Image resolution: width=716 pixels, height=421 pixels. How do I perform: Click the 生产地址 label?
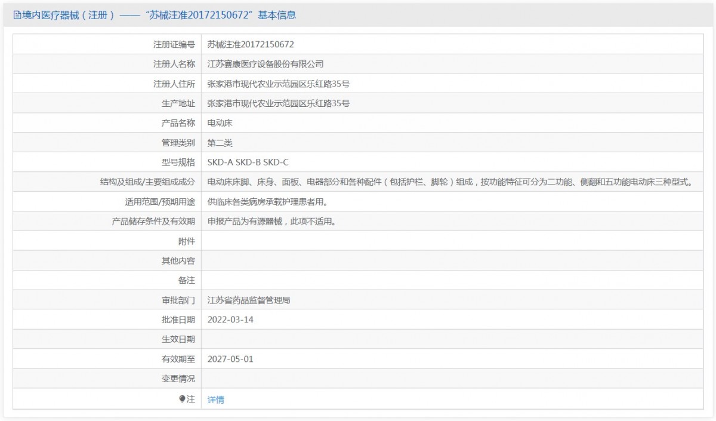point(178,103)
